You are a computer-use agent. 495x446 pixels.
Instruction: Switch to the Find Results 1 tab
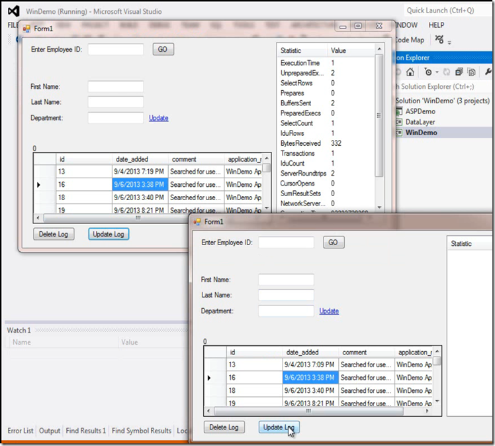tap(85, 431)
